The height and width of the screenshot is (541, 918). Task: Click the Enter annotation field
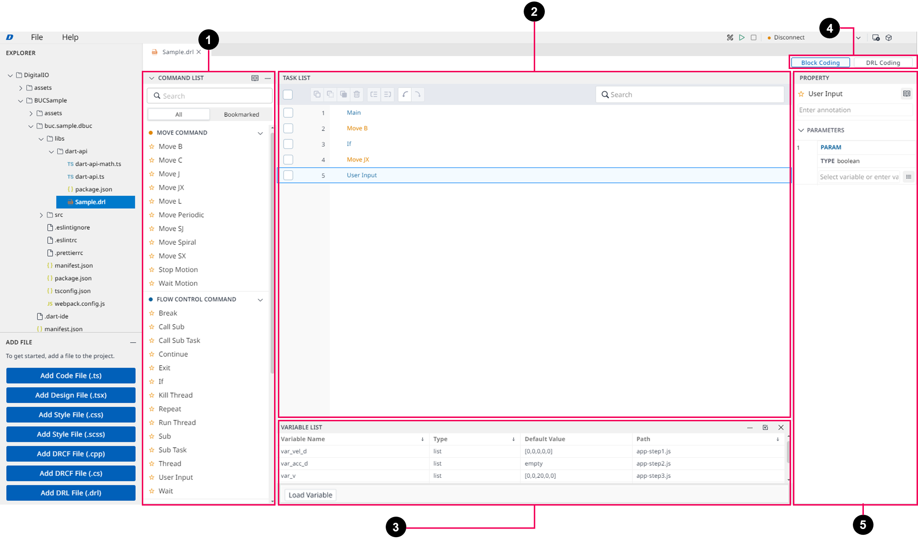855,110
